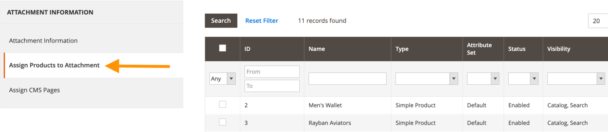Open the Visibility filter dropdown
This screenshot has height=132, width=608.
coord(576,79)
